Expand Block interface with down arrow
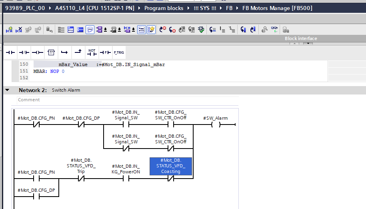Screen dimensions: 366x209 tap(308, 43)
